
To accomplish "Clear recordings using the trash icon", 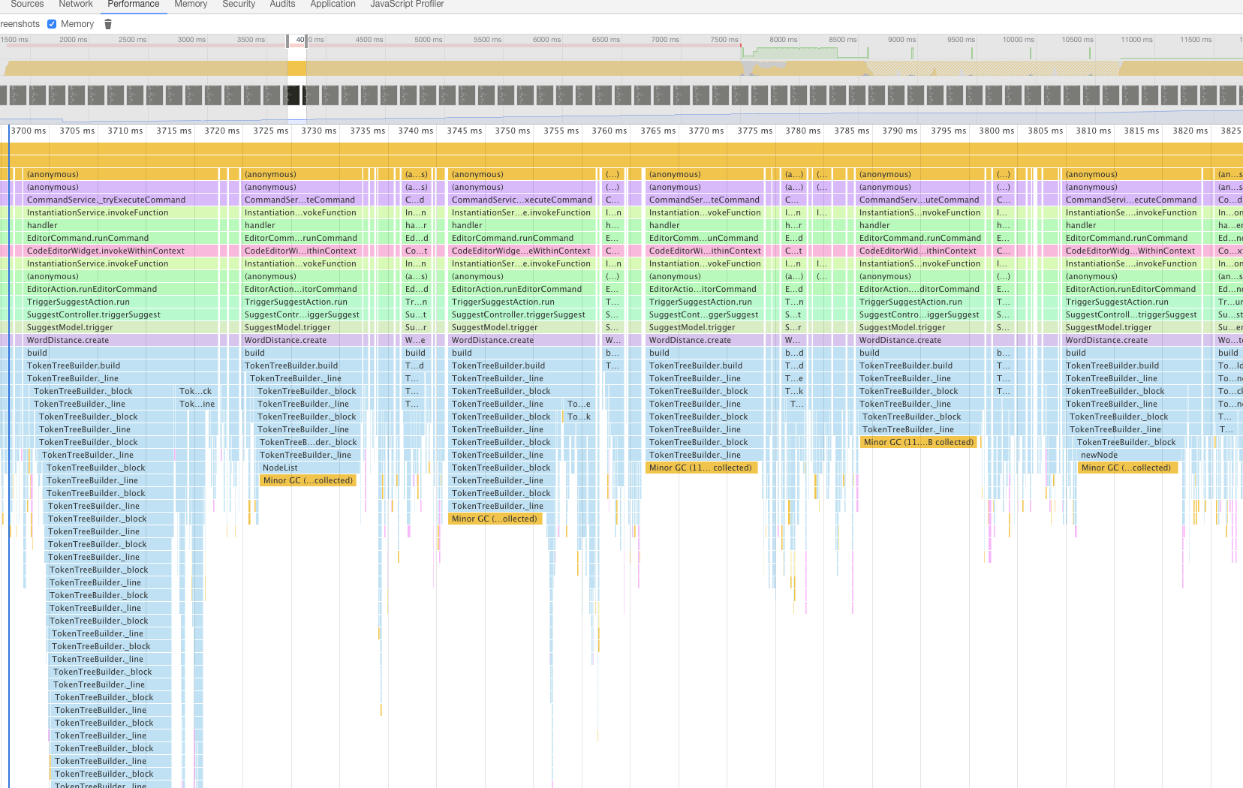I will (107, 23).
